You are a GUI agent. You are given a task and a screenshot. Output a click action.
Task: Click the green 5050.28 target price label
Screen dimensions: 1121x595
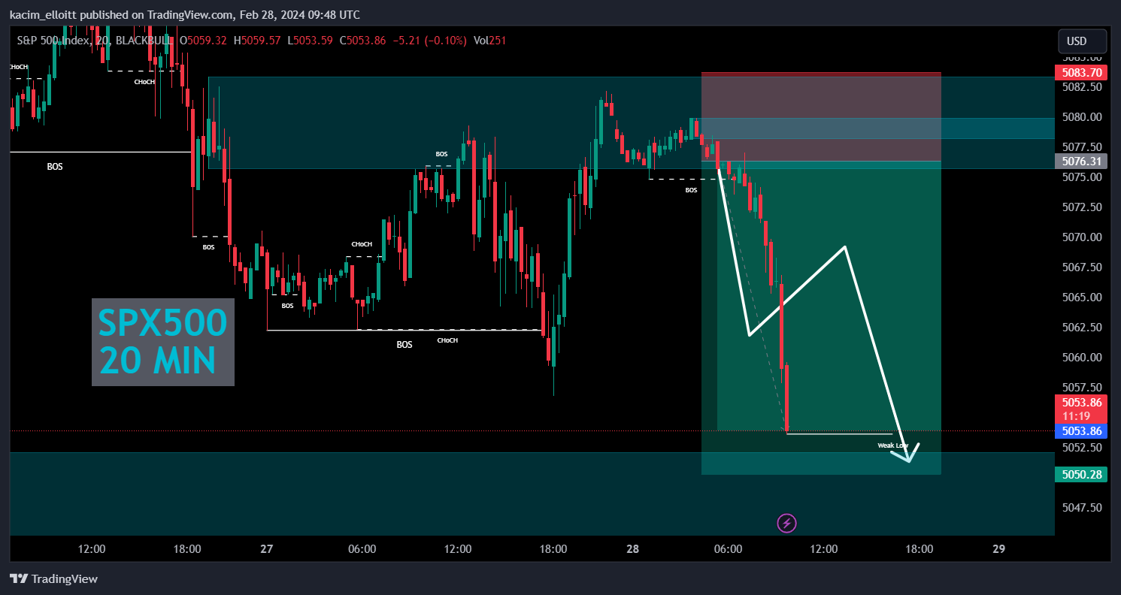pos(1081,475)
